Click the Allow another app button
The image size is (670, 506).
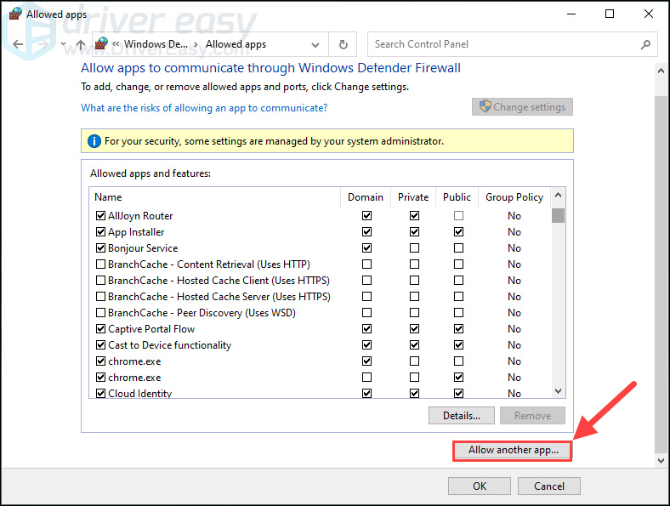pyautogui.click(x=513, y=450)
